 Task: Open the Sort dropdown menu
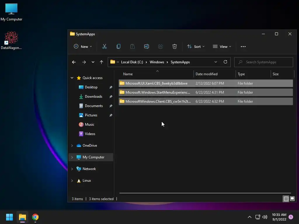(x=196, y=46)
